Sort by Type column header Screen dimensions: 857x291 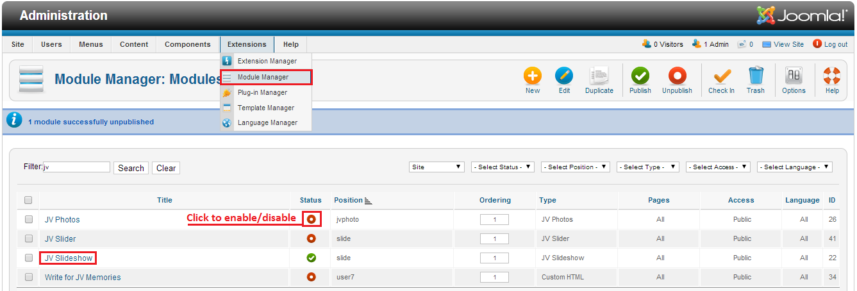click(547, 200)
